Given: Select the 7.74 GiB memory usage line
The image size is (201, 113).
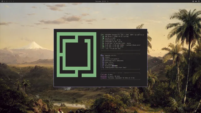Looking at the screenshot, I should point(114,47).
